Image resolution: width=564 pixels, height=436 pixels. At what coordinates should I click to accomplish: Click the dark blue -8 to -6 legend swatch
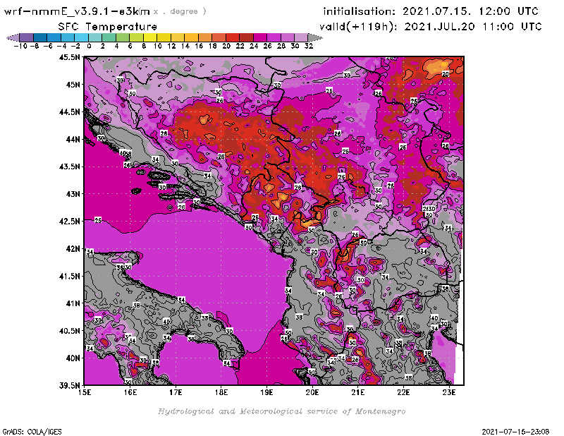click(40, 37)
